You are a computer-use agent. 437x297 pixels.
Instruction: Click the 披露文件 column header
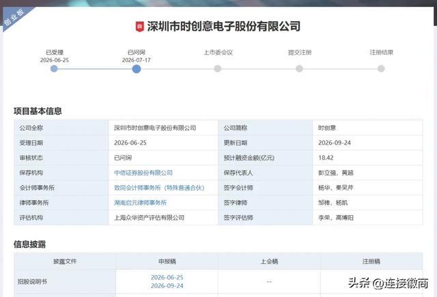pyautogui.click(x=65, y=261)
